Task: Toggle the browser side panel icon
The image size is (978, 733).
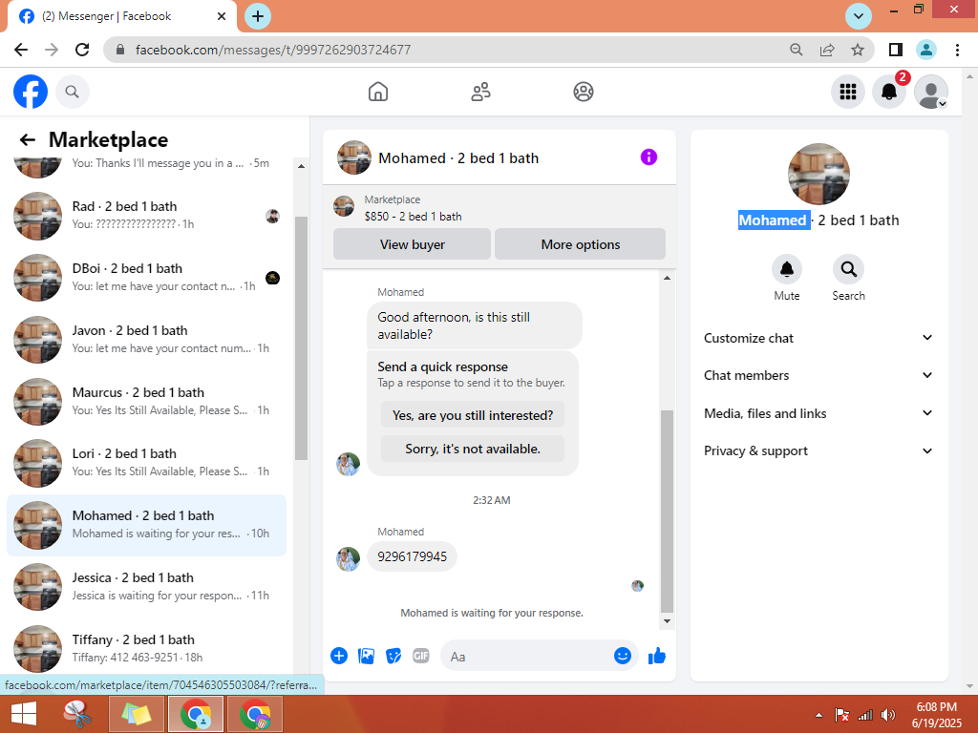Action: click(896, 50)
